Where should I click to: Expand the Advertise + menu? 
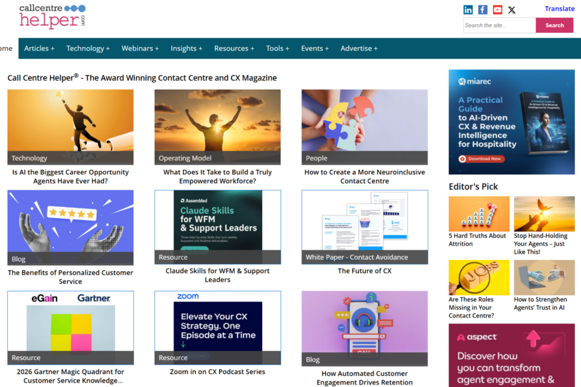(359, 49)
